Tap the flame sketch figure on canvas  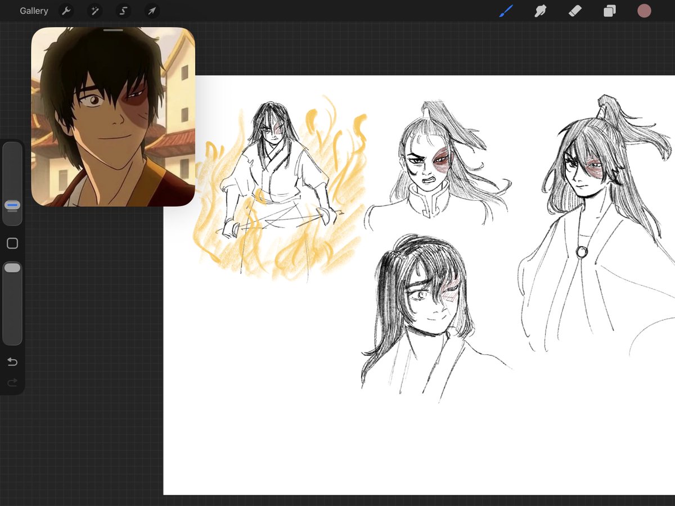coord(278,188)
